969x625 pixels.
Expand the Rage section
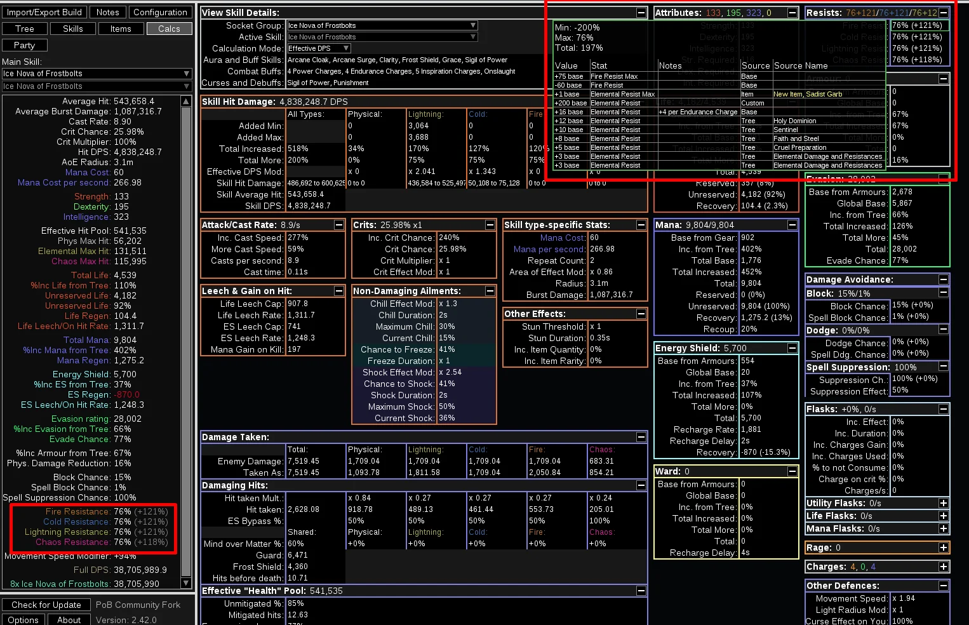[x=944, y=548]
